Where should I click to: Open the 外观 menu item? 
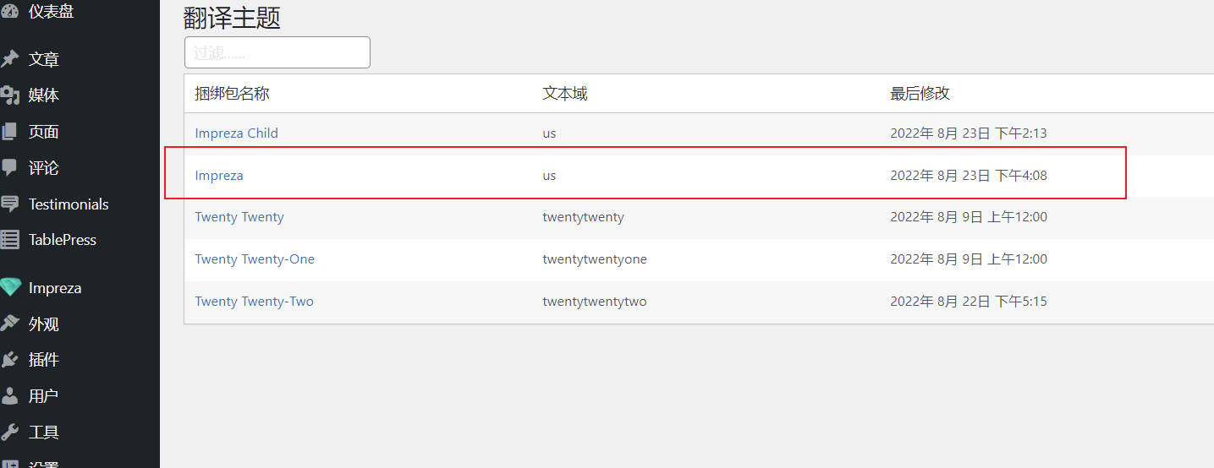click(x=44, y=324)
